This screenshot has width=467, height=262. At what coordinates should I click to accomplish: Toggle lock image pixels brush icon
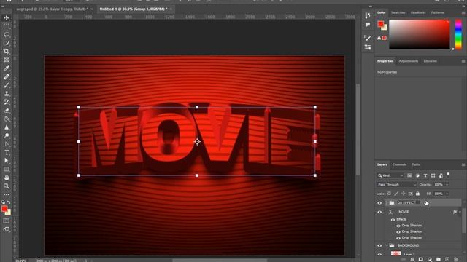coord(396,194)
